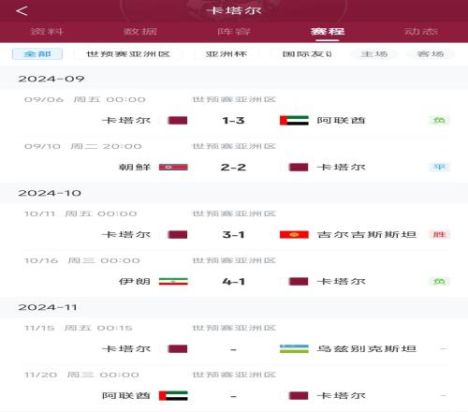
Task: Click UAE flag in 09/06 match
Action: tap(294, 120)
